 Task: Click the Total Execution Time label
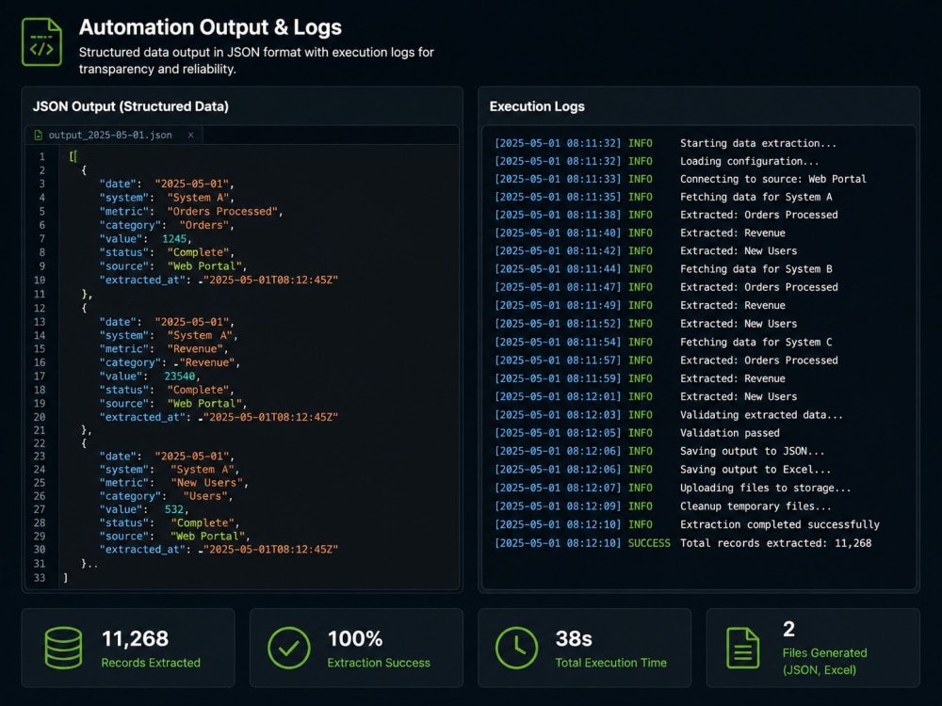coord(611,663)
